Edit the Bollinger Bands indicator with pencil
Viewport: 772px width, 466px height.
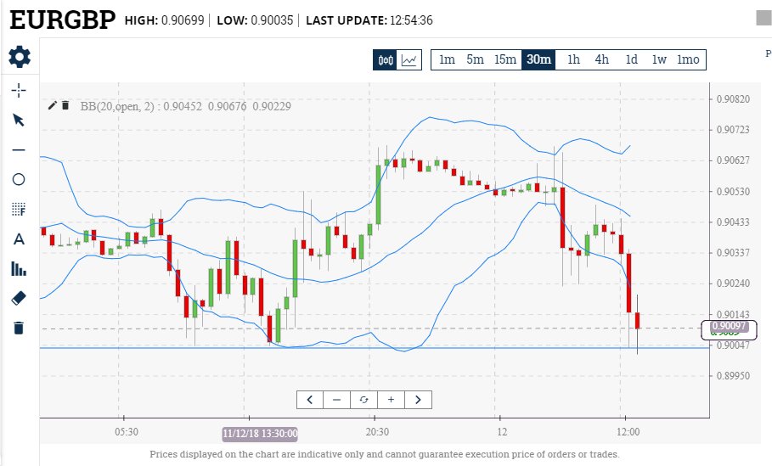pos(53,105)
